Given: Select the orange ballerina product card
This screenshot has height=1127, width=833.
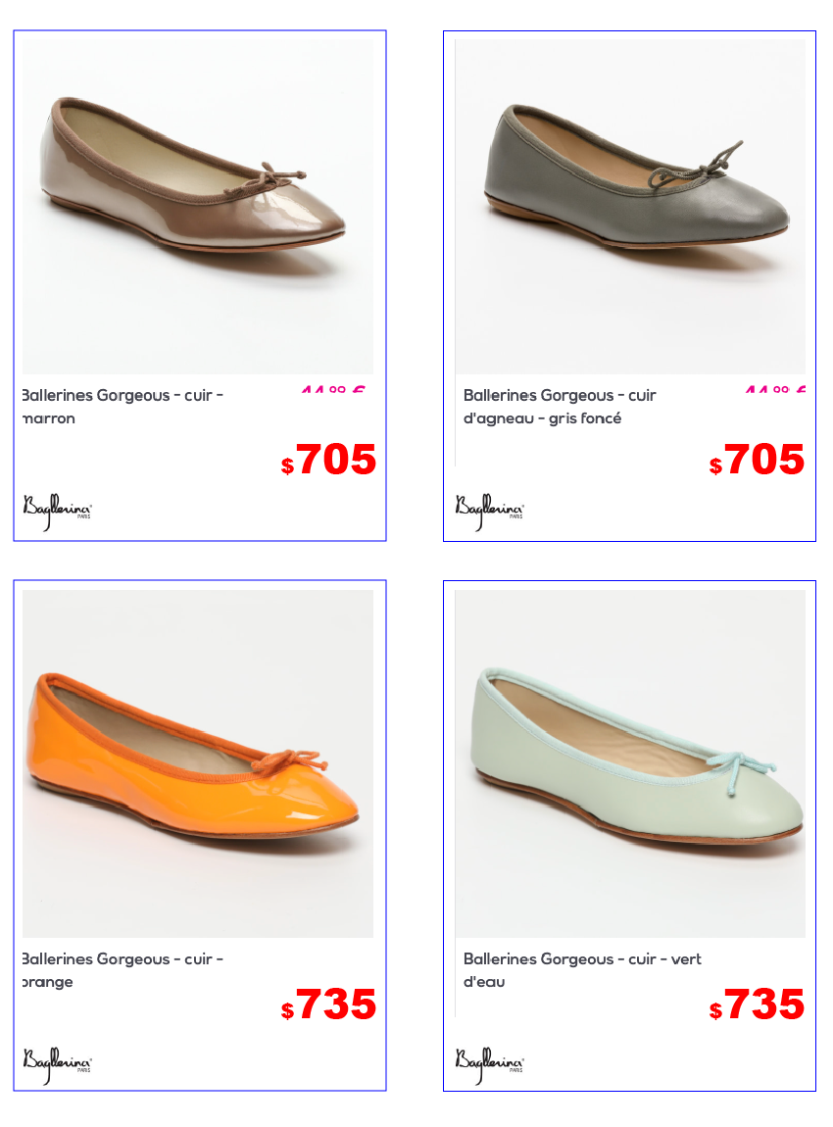Looking at the screenshot, I should [200, 835].
